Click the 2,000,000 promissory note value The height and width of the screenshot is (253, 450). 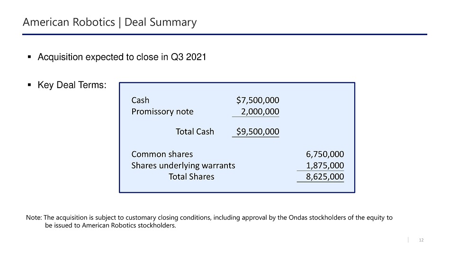[260, 112]
